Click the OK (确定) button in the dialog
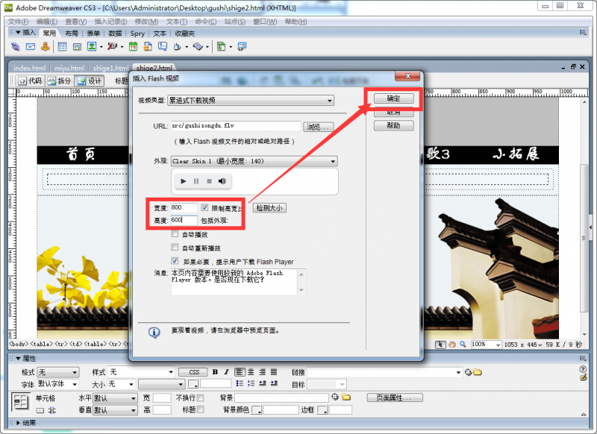This screenshot has height=434, width=597. tap(394, 98)
